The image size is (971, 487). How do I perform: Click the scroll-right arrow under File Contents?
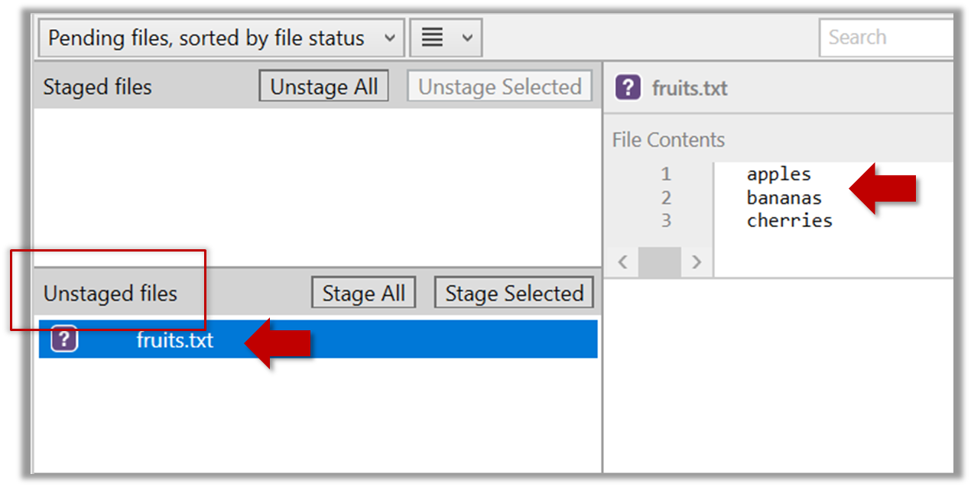[696, 262]
